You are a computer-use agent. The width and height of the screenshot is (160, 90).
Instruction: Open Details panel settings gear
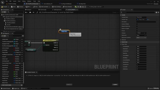(x=158, y=12)
